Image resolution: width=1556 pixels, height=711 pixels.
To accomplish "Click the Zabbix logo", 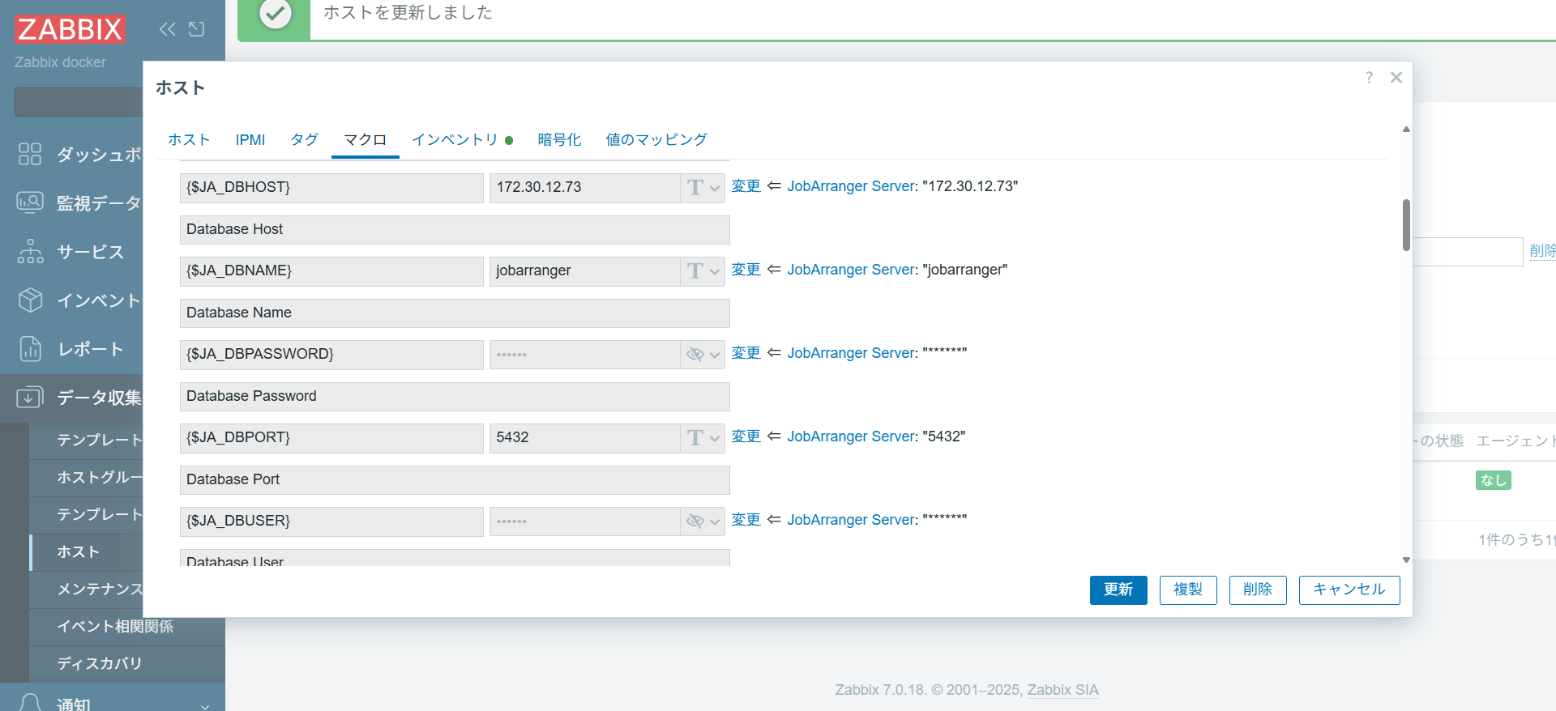I will pos(70,29).
